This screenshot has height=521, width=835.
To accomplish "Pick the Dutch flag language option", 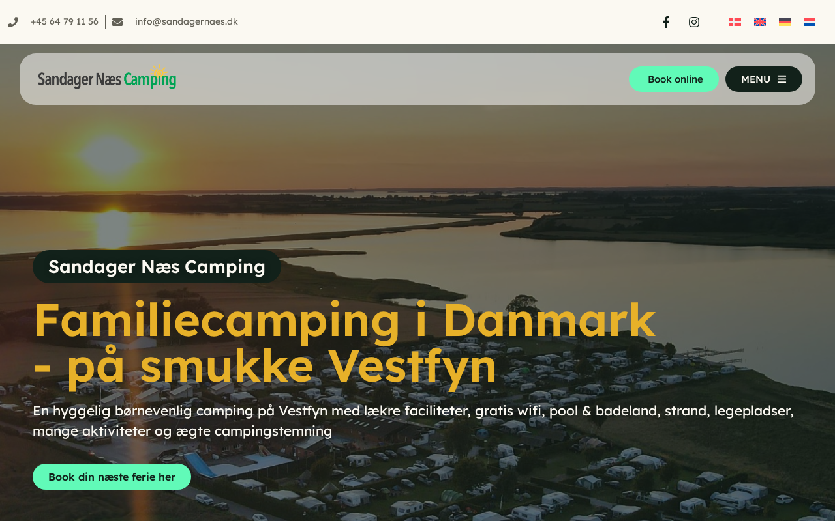I will point(810,22).
